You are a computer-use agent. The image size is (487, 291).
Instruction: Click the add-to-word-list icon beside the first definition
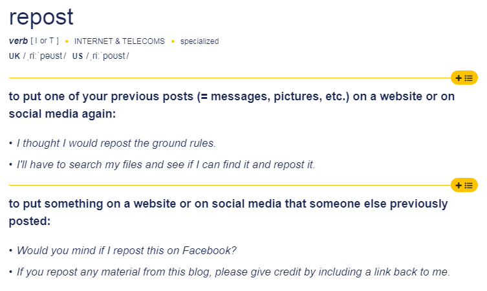(x=464, y=78)
